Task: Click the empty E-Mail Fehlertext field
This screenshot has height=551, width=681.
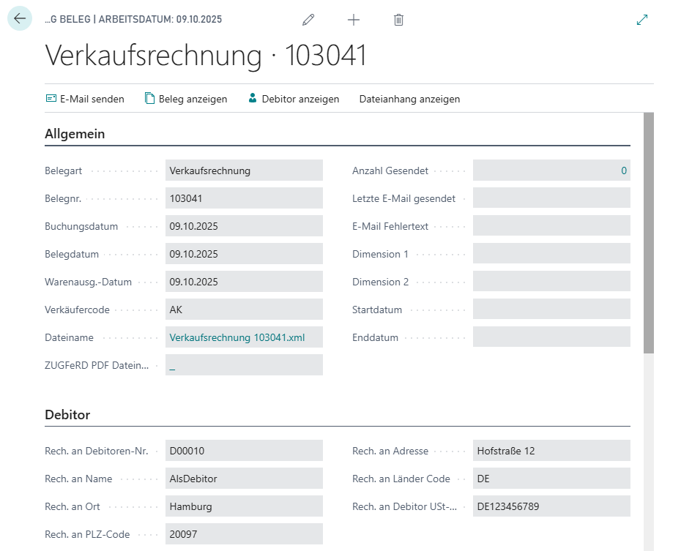Action: [x=551, y=226]
